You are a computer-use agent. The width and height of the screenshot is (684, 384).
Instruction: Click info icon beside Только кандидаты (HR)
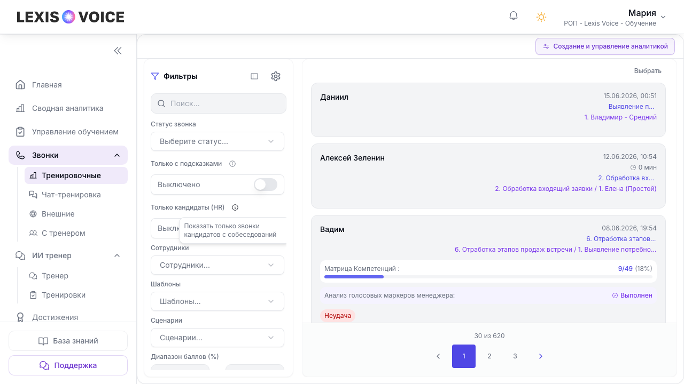tap(235, 207)
